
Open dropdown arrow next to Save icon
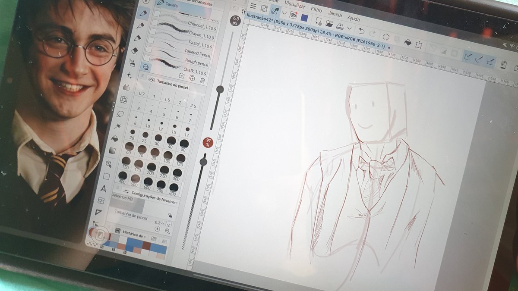point(349,28)
